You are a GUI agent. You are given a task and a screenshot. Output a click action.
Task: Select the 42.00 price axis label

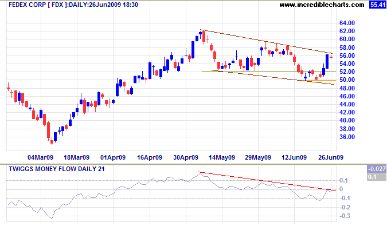coord(347,112)
